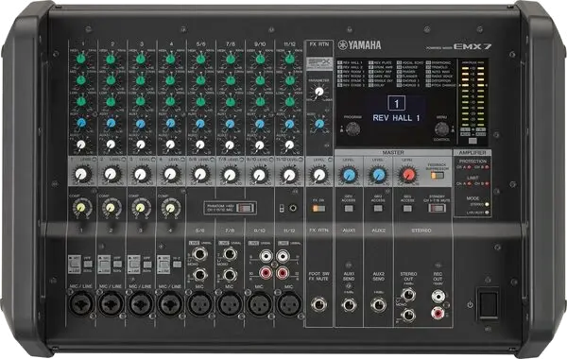Screen dimensions: 567x359
Task: Click the channel 3 HPF button
Action: tap(147, 265)
